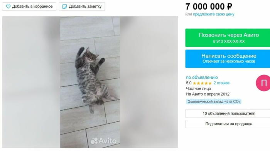Image resolution: width=270 pixels, height=151 pixels.
Task: Click the pink seller avatar with П
Action: point(263,83)
